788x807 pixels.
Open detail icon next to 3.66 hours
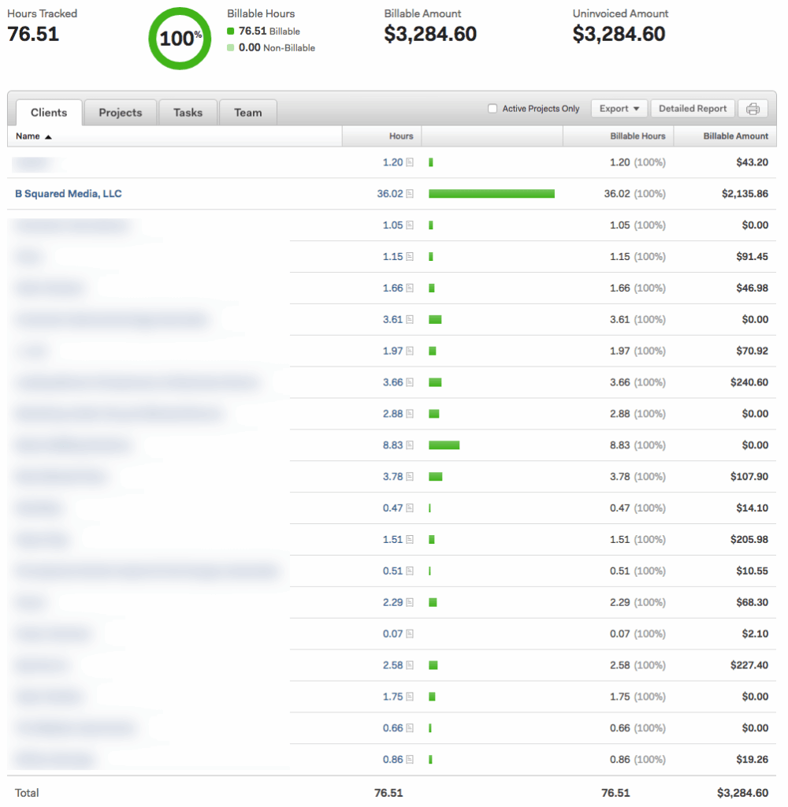410,383
